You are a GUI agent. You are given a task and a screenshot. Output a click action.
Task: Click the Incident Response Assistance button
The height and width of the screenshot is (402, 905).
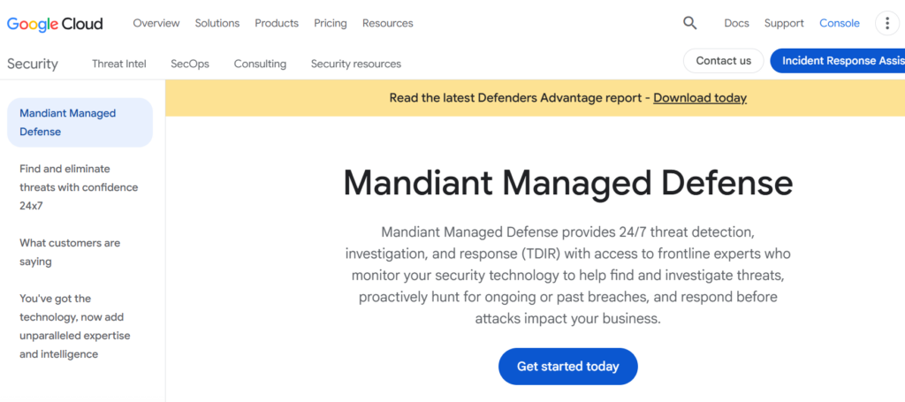pyautogui.click(x=838, y=61)
